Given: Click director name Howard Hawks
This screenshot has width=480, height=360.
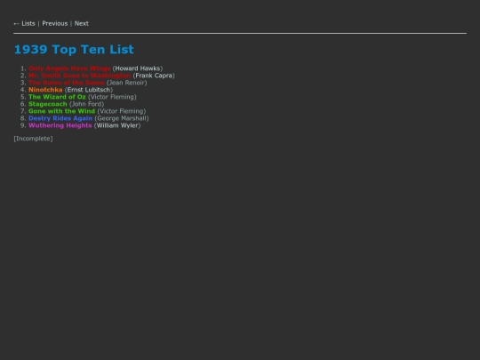Looking at the screenshot, I should (x=138, y=68).
